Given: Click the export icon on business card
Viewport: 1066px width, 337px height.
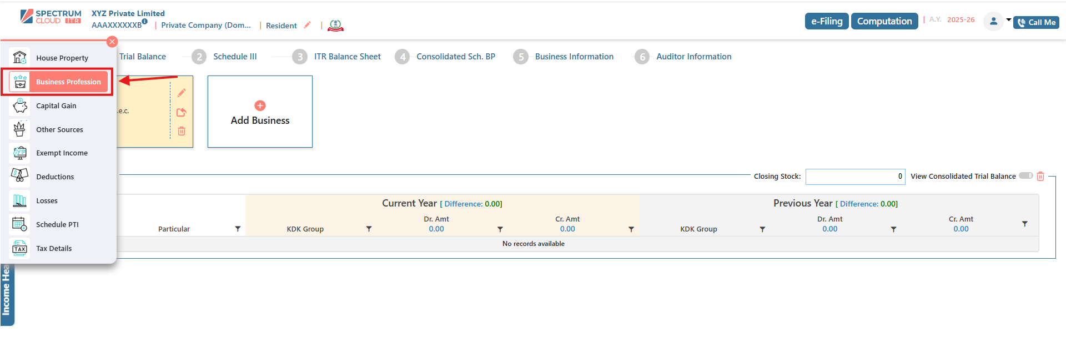Looking at the screenshot, I should click(x=182, y=112).
